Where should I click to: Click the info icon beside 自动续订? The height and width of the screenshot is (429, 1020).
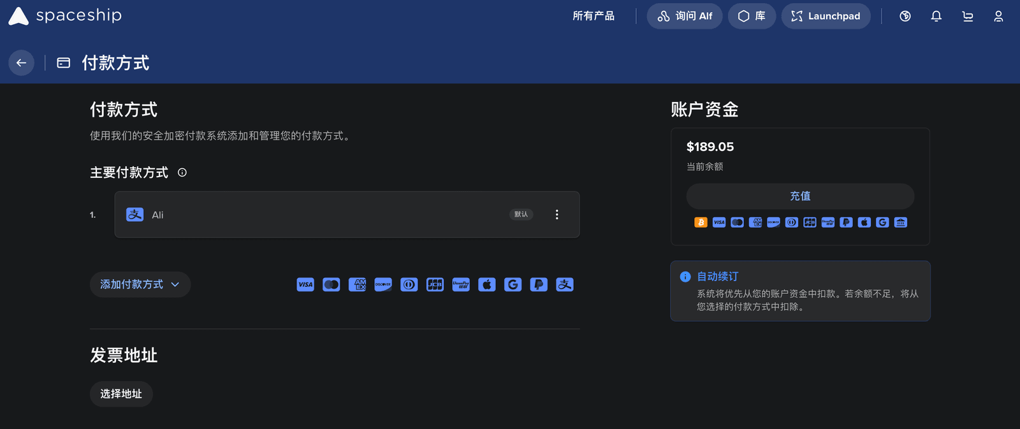point(685,277)
